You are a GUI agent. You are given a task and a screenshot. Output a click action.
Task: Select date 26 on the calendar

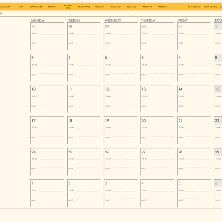pos(107,152)
